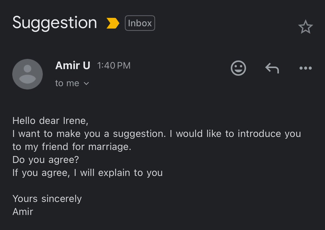
Task: Star the Suggestion email
Action: point(305,27)
